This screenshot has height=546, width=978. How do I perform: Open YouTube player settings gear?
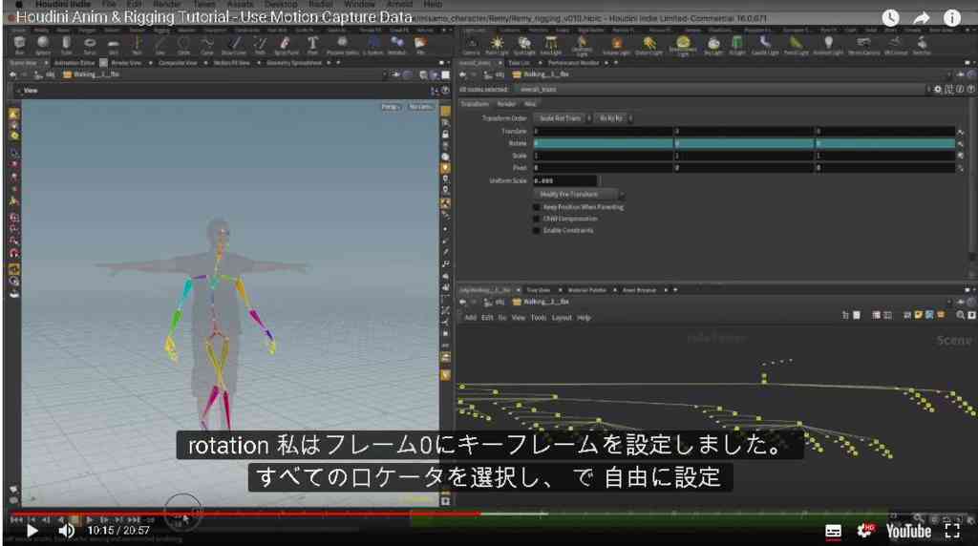tap(865, 531)
